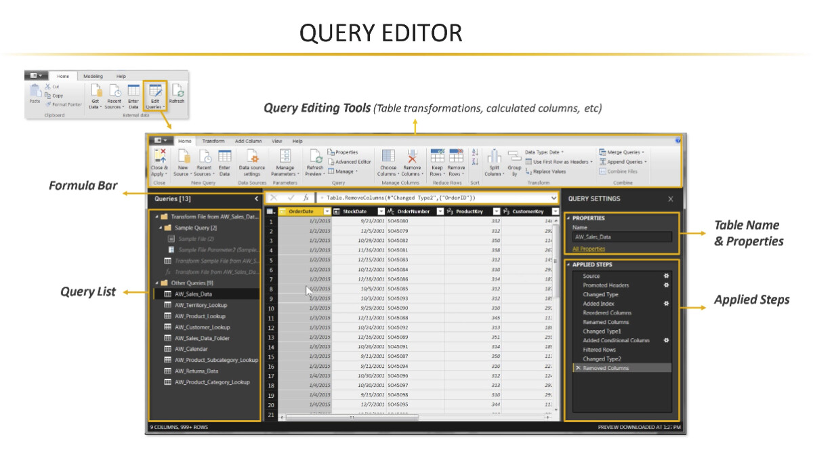
Task: Click Edit Queries in the top ribbon
Action: [x=156, y=95]
